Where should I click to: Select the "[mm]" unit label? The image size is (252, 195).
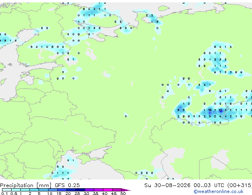pyautogui.click(x=44, y=185)
